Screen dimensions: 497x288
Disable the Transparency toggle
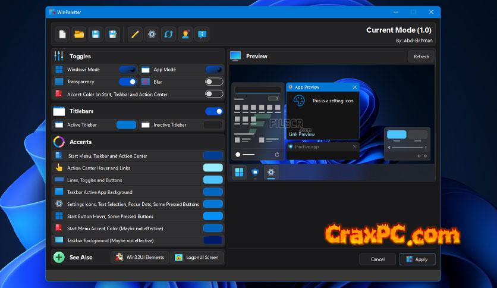(127, 82)
